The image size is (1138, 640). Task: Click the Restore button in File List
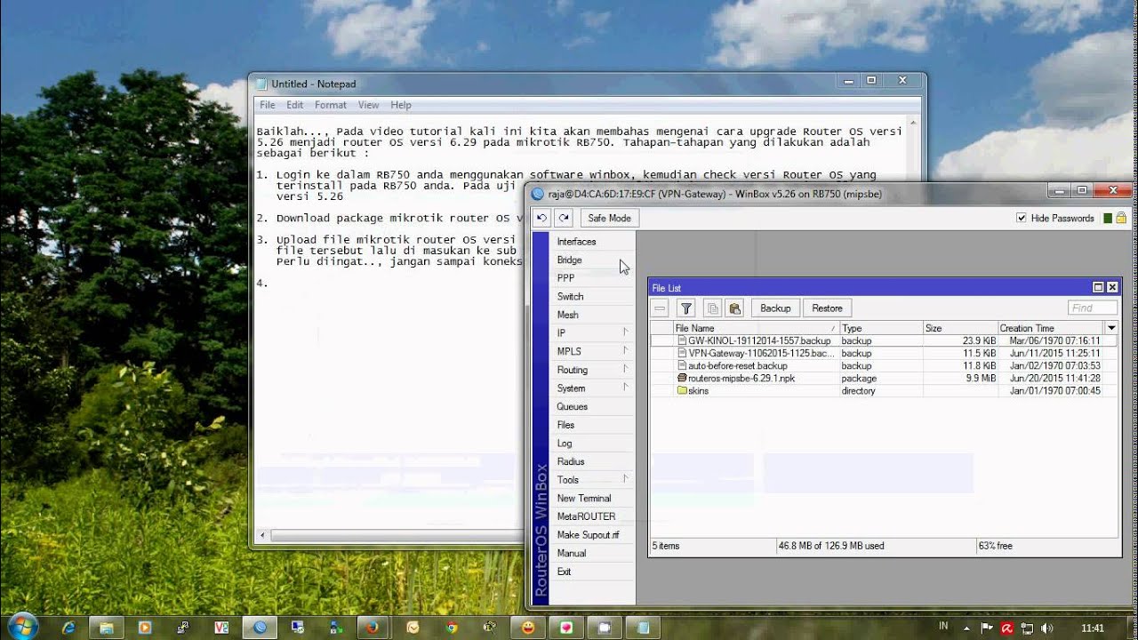tap(827, 308)
